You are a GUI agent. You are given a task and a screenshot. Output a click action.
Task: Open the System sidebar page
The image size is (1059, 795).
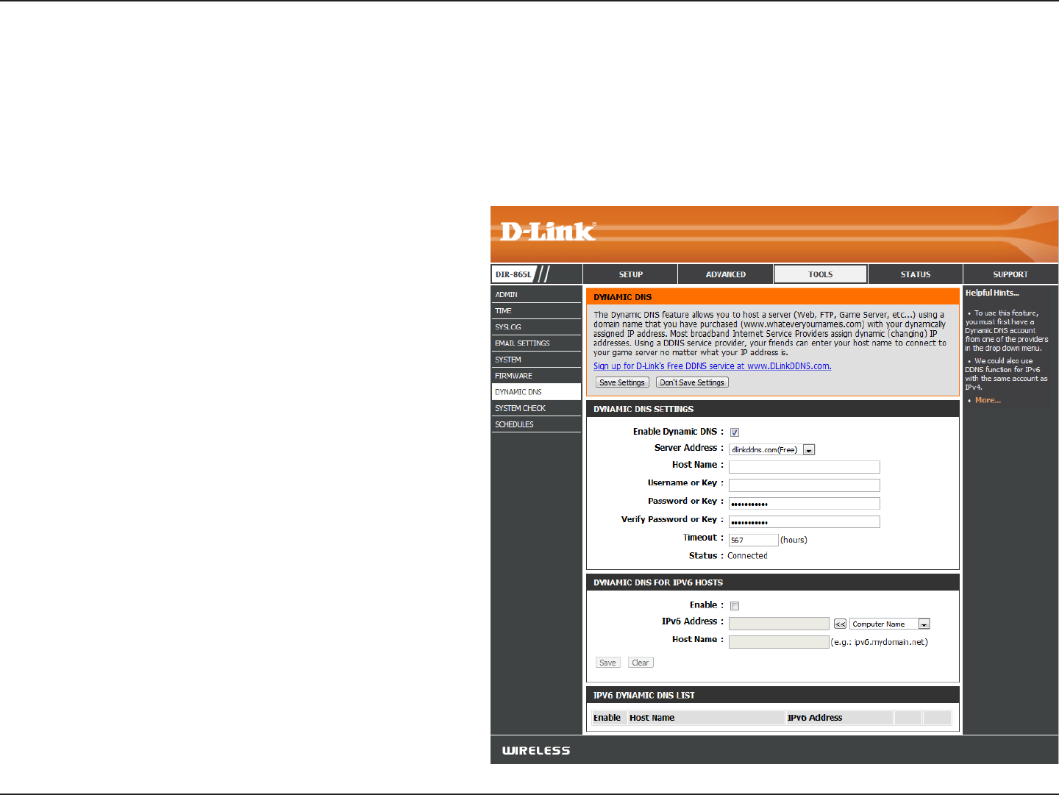[x=536, y=359]
